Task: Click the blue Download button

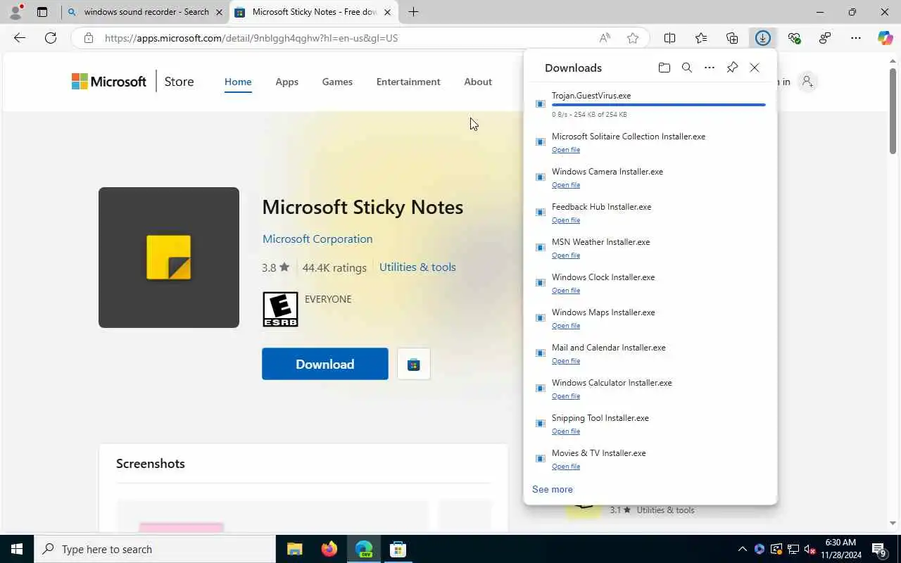Action: 325,364
